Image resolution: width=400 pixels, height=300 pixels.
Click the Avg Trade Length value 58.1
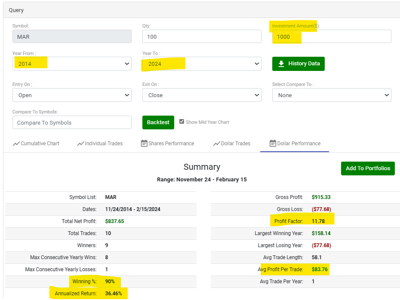[x=317, y=257]
